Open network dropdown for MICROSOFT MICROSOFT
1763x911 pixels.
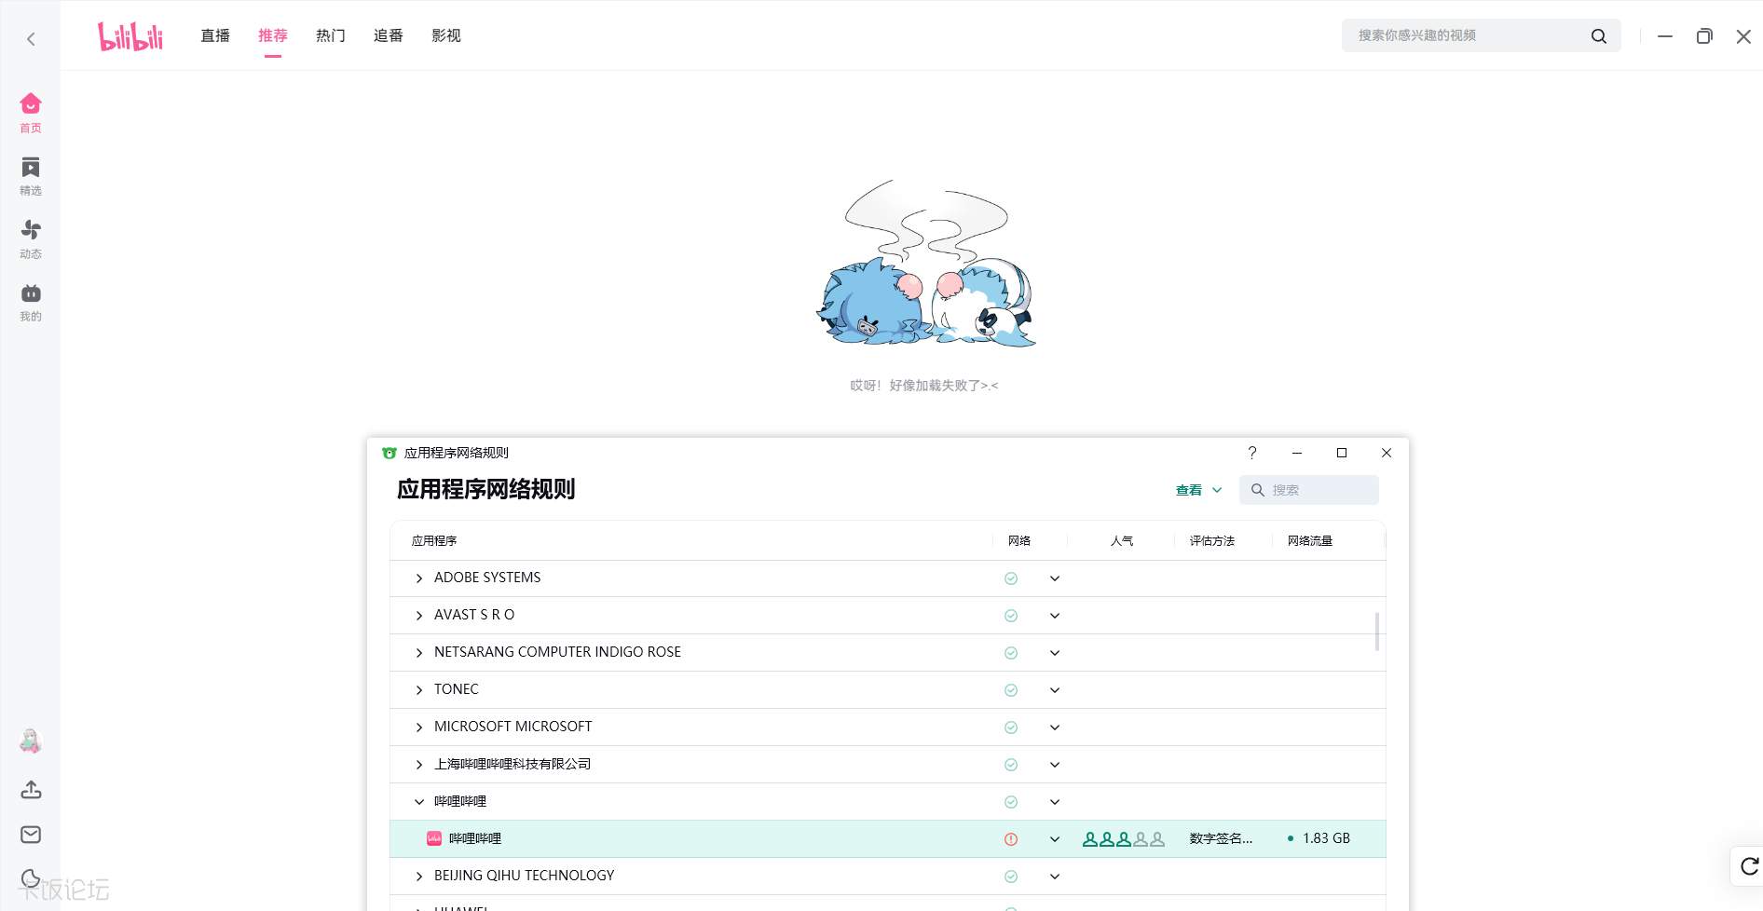pos(1055,727)
